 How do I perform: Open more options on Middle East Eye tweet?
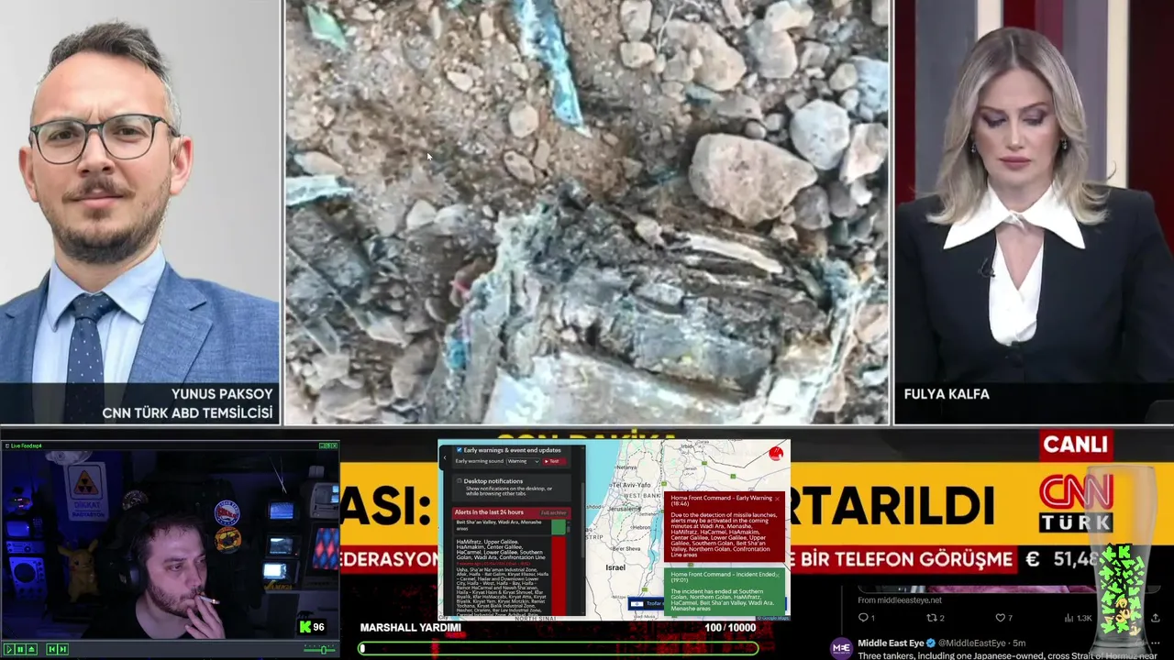coord(1155,643)
